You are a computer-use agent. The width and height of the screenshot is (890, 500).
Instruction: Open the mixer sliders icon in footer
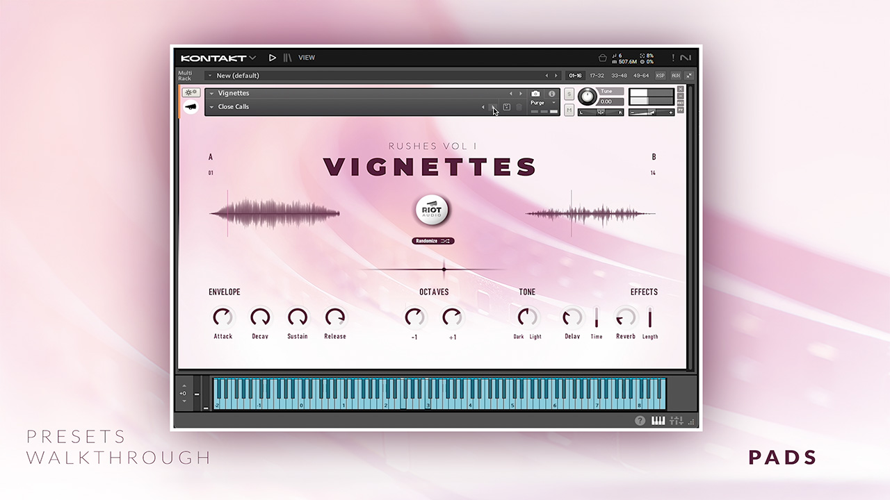pyautogui.click(x=676, y=421)
